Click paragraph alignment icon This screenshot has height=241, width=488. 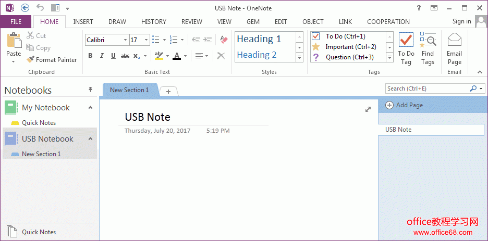(199, 56)
